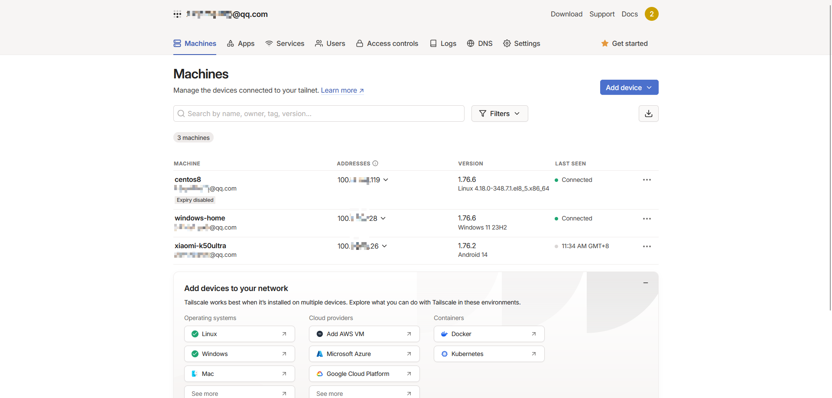Click the external arrow on the Kubernetes card
The width and height of the screenshot is (832, 398).
pos(533,354)
